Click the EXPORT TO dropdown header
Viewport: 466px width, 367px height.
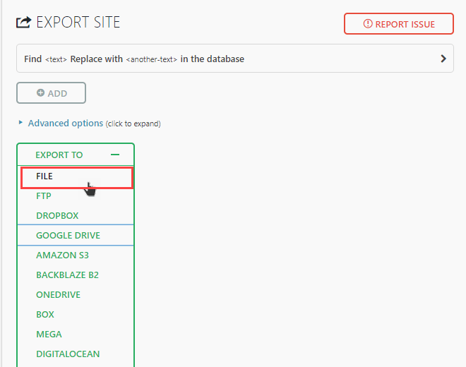tap(59, 155)
